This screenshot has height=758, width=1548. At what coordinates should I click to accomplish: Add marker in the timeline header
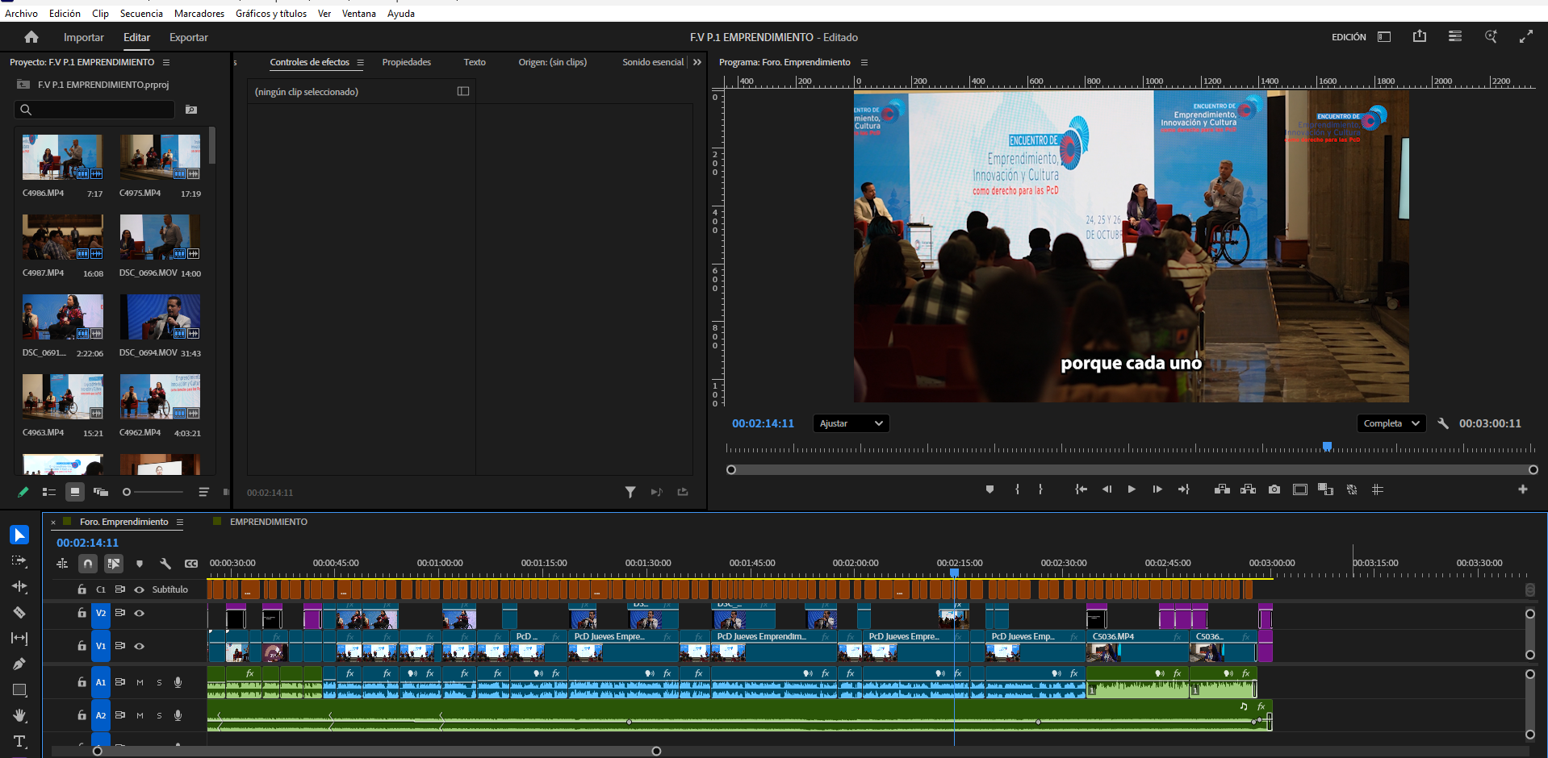tap(140, 564)
